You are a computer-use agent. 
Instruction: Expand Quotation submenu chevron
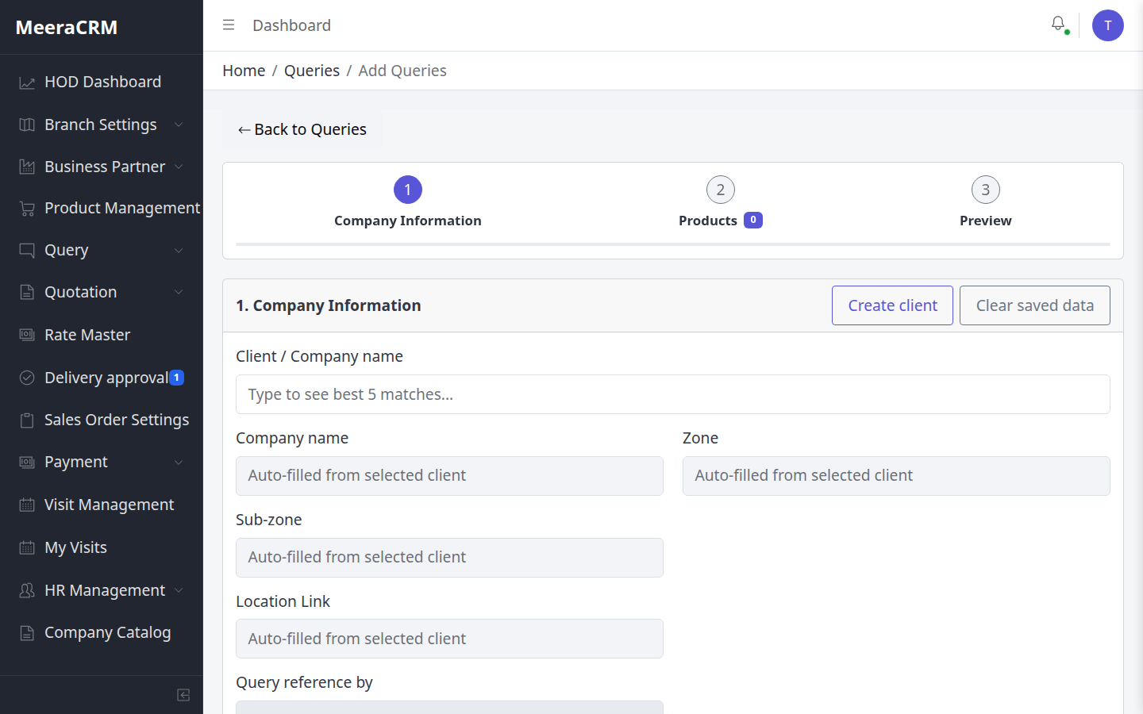(179, 292)
